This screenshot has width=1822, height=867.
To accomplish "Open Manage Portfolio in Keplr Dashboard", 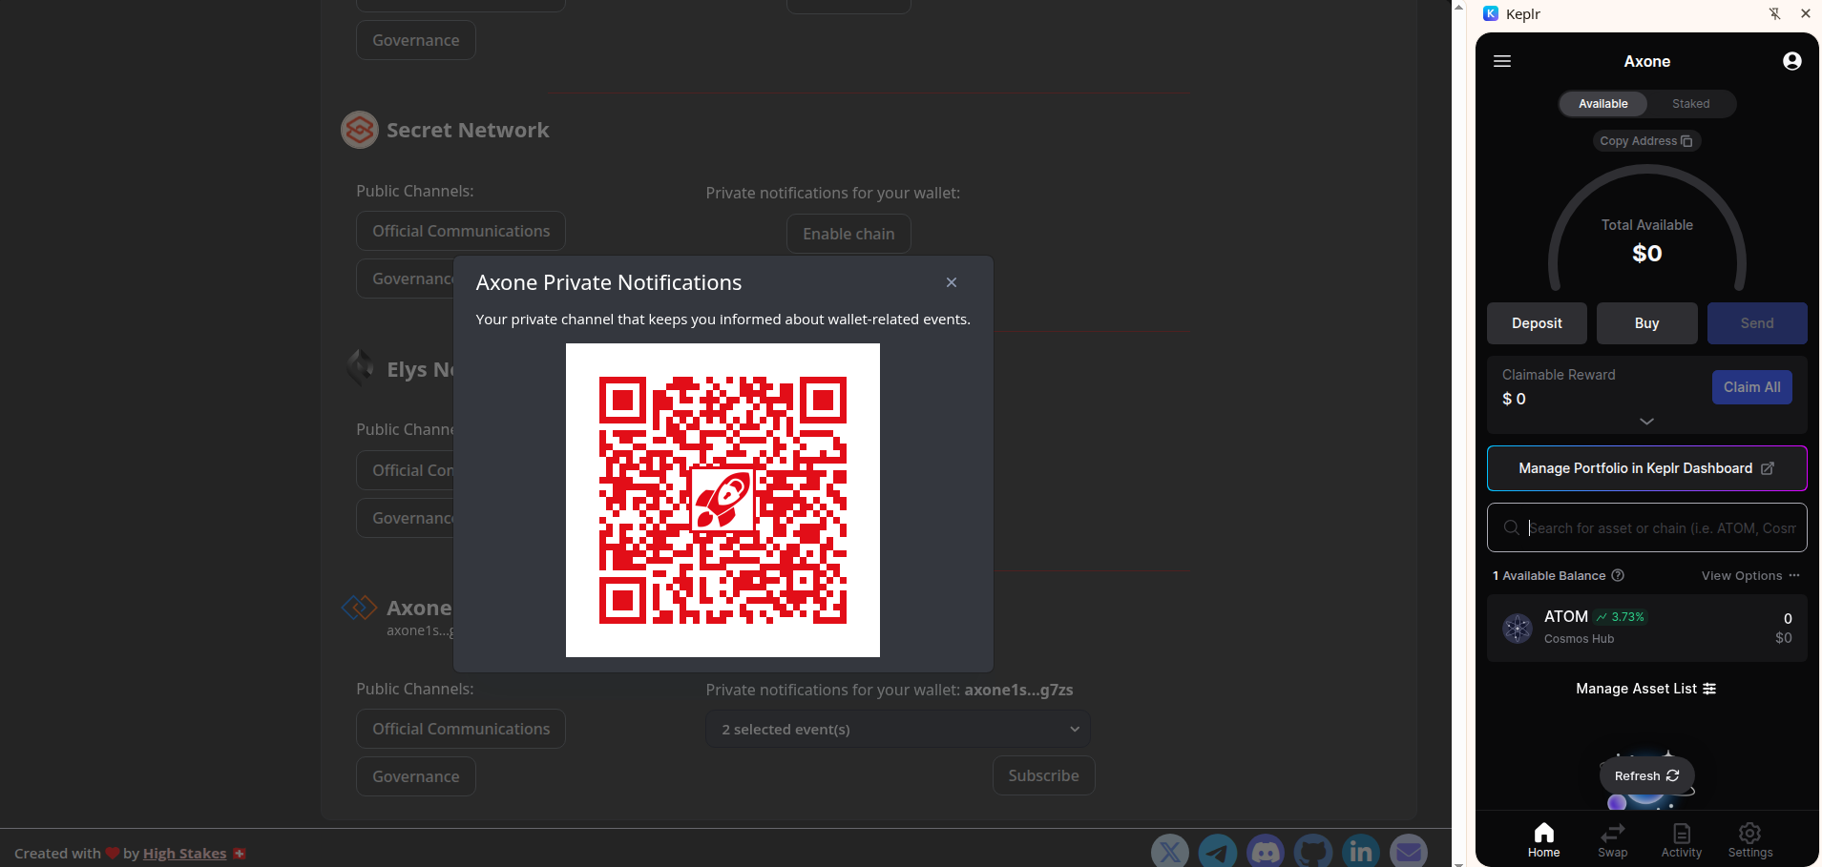I will pos(1646,468).
